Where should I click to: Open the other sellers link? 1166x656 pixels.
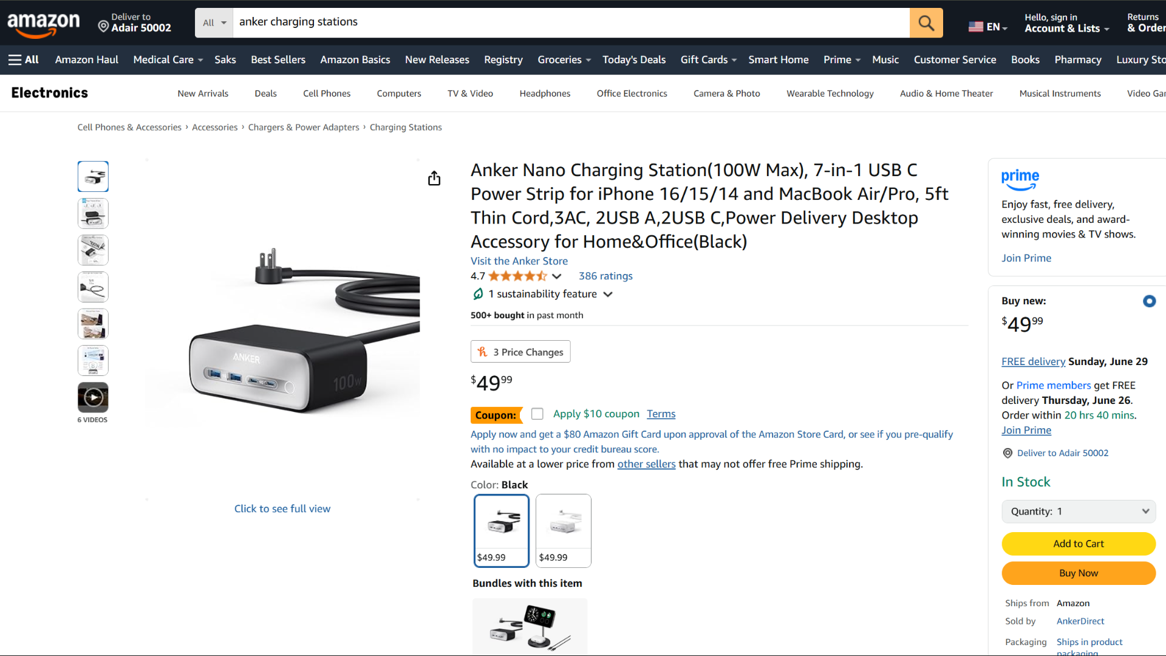[x=646, y=464]
